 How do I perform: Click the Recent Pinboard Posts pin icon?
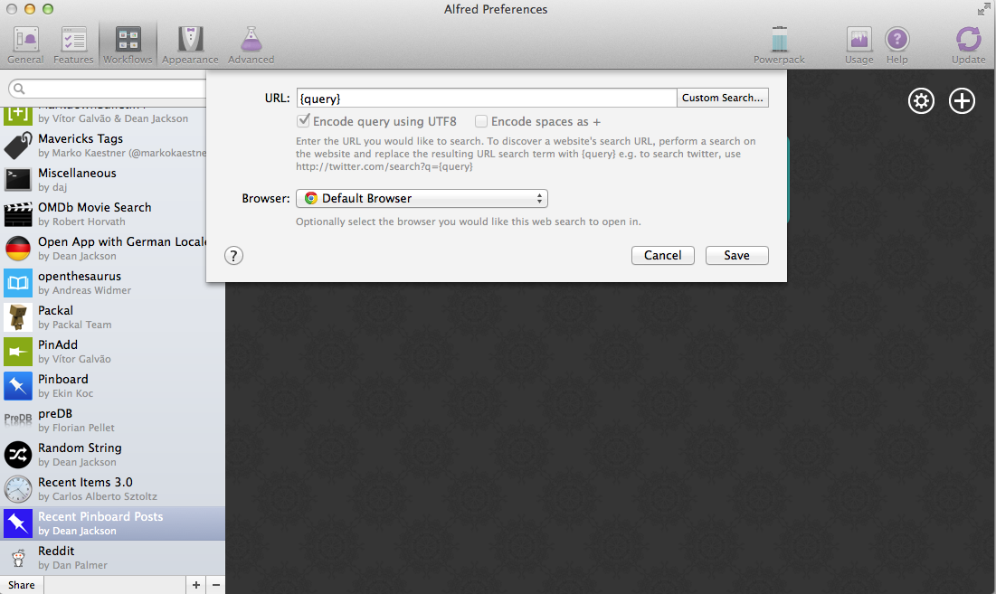[x=18, y=523]
